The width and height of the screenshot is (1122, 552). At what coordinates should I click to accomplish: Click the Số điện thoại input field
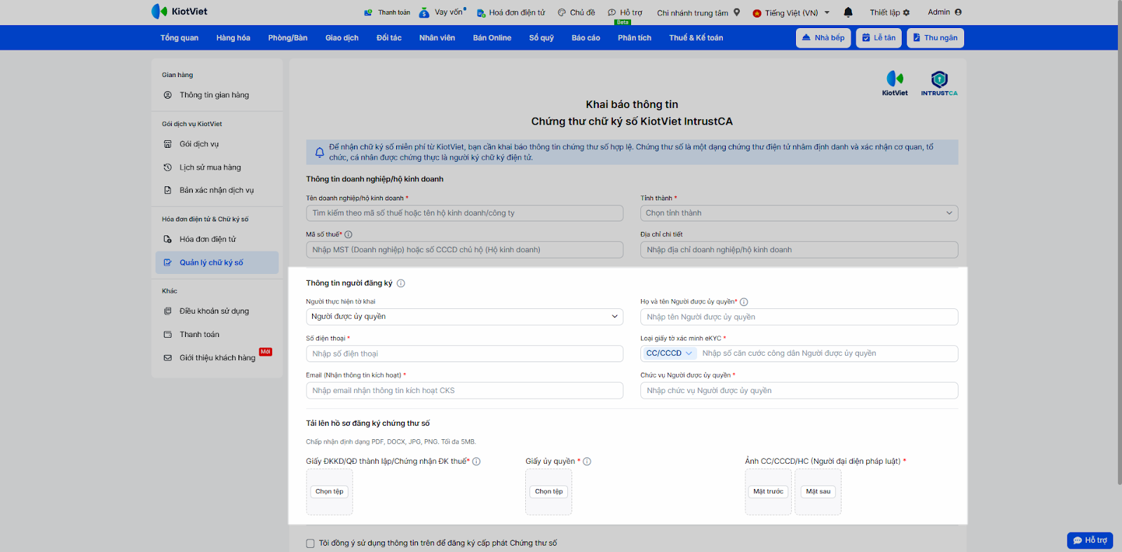[464, 354]
